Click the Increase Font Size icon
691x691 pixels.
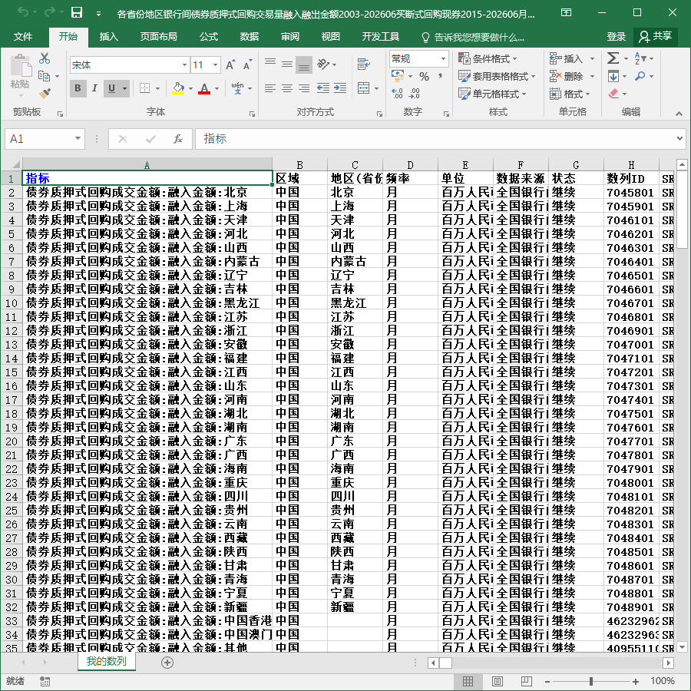(230, 65)
